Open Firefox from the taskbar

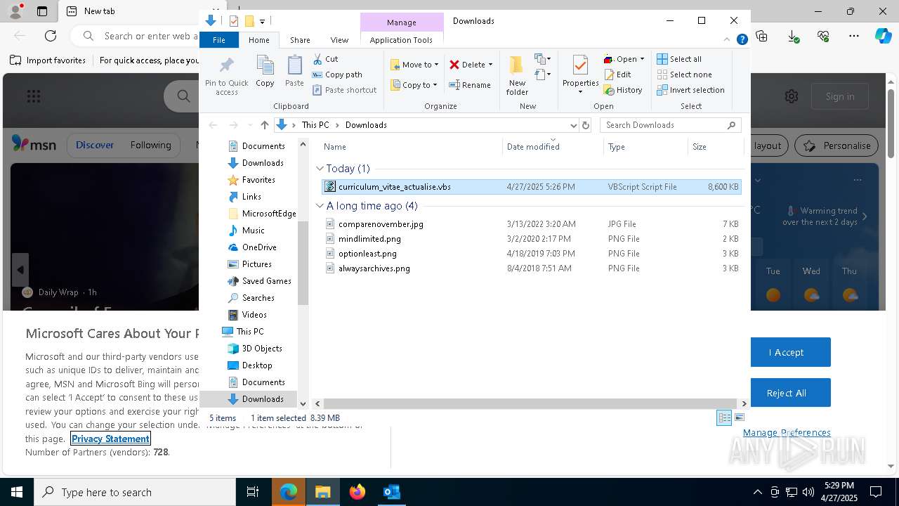(x=357, y=492)
